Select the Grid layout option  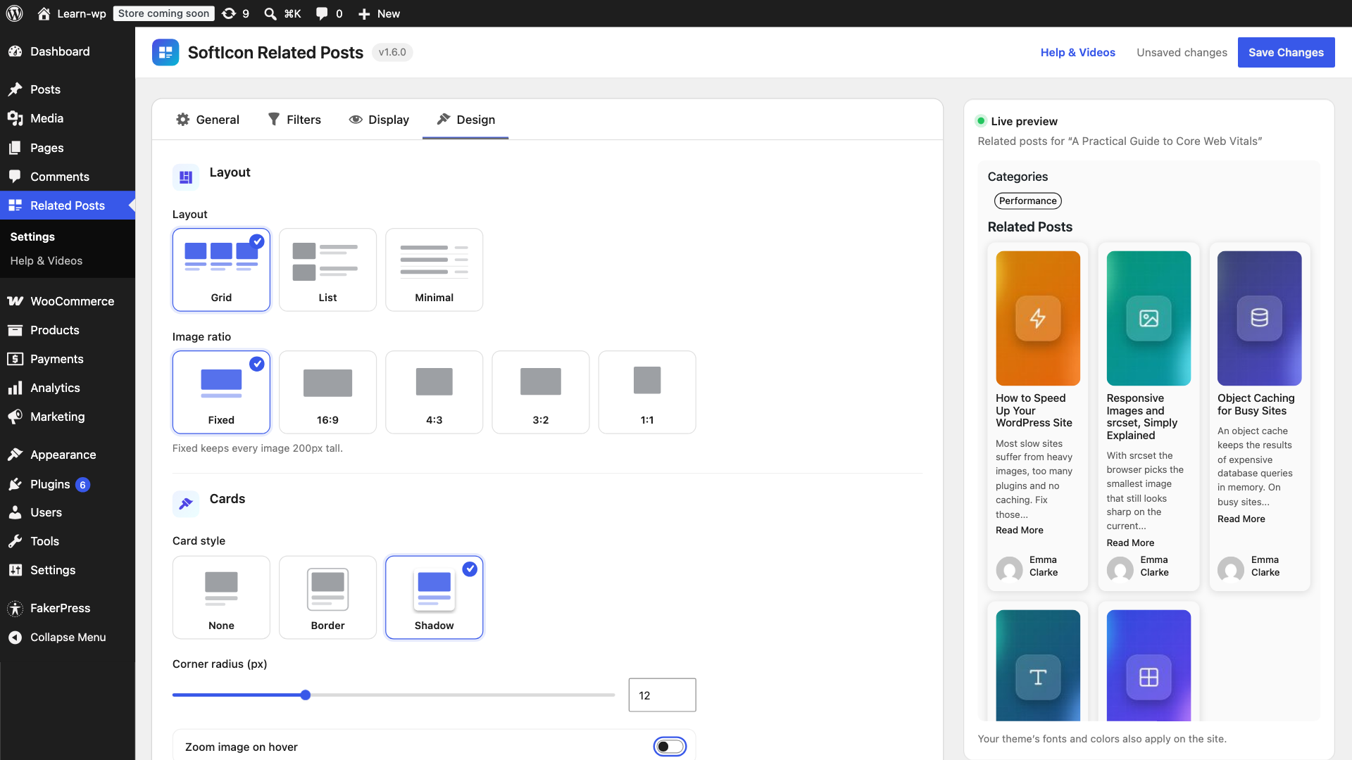221,270
